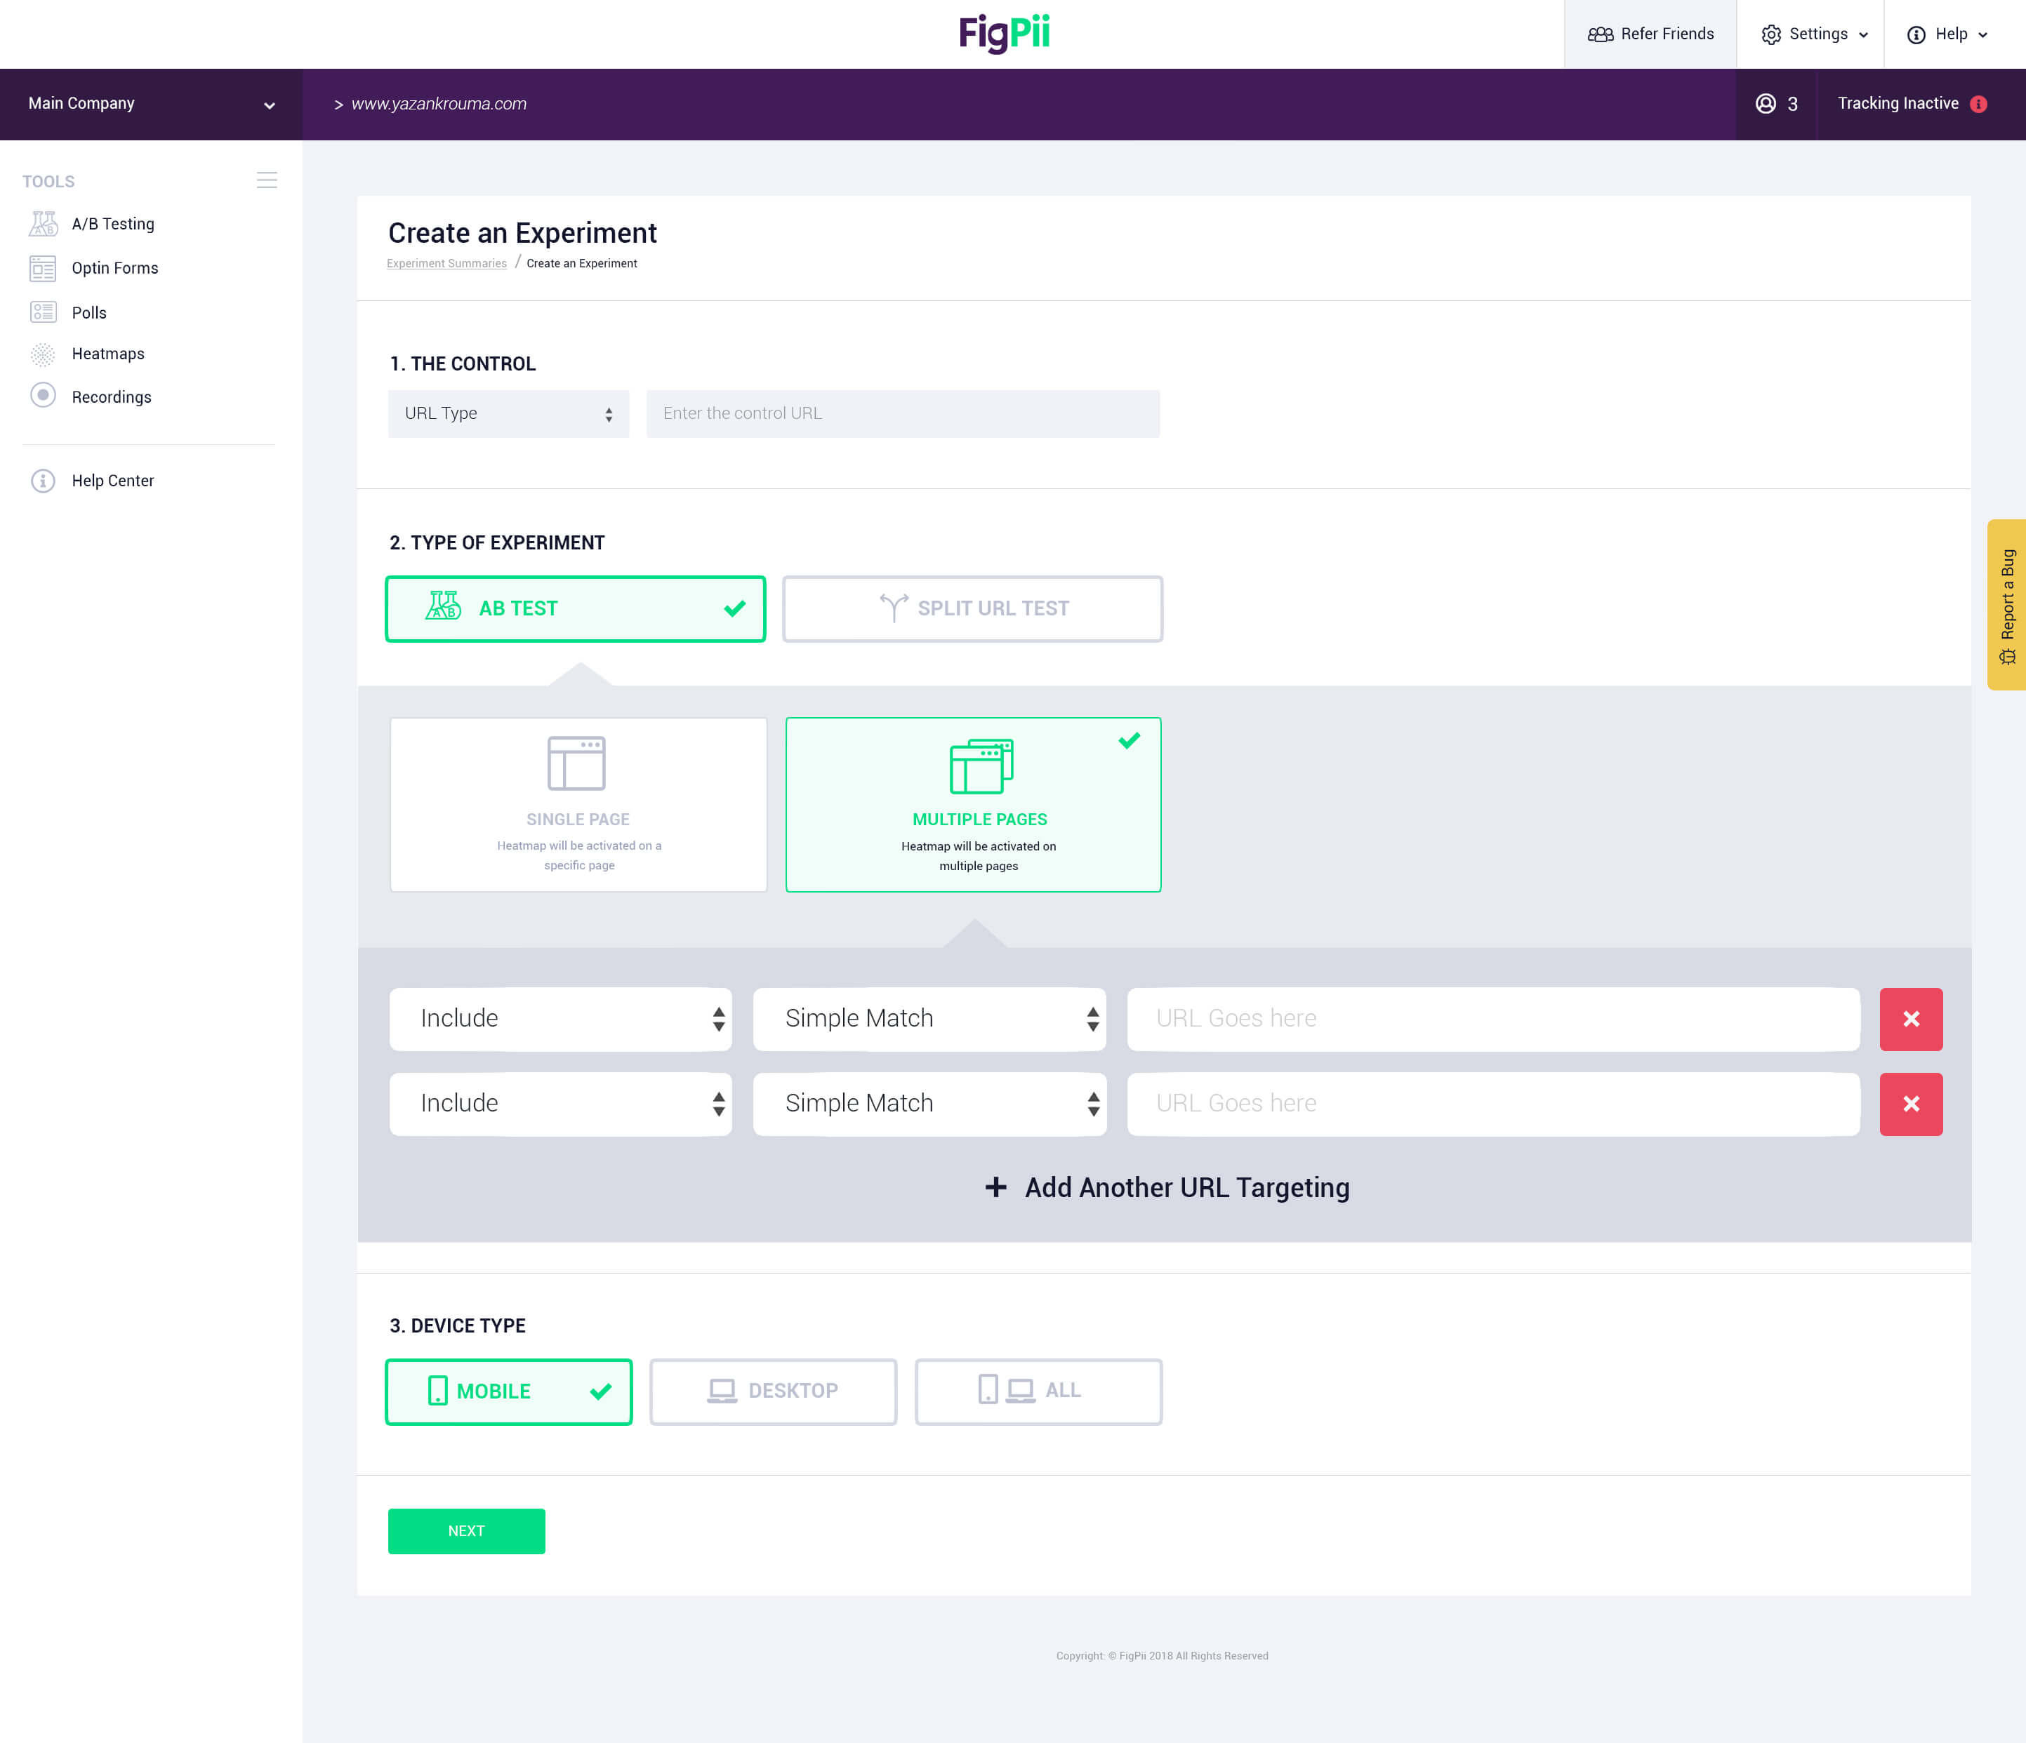2026x1743 pixels.
Task: Click the red Tracking Inactive info icon
Action: coord(1979,105)
